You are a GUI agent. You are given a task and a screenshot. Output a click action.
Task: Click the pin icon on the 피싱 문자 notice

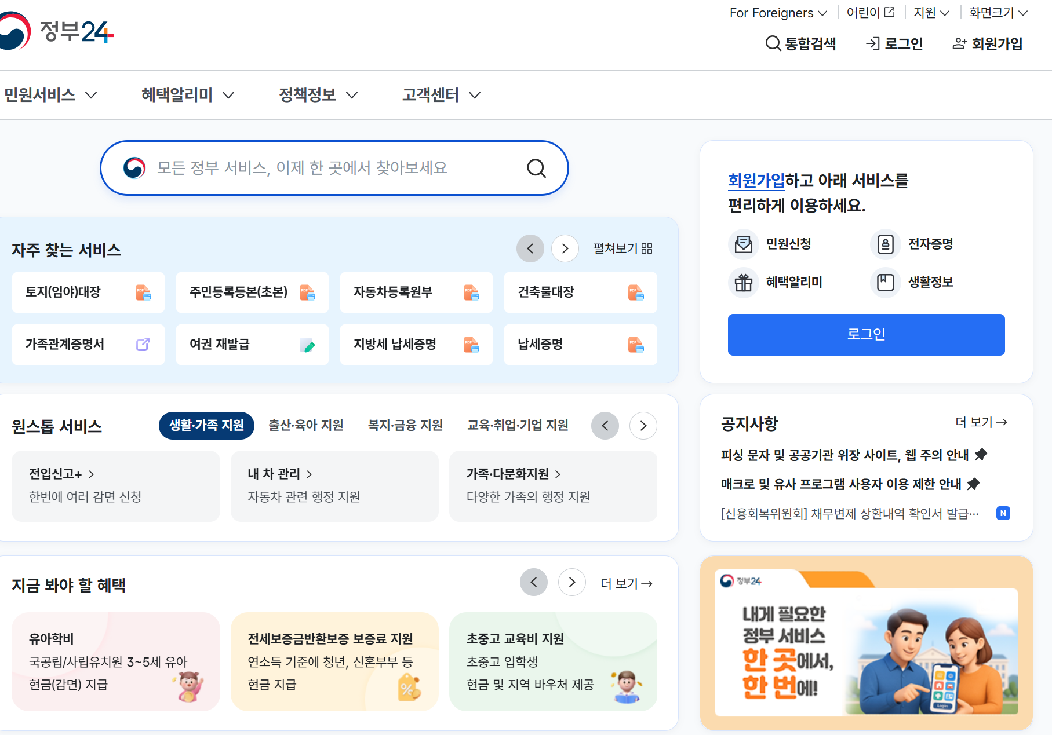pyautogui.click(x=981, y=454)
